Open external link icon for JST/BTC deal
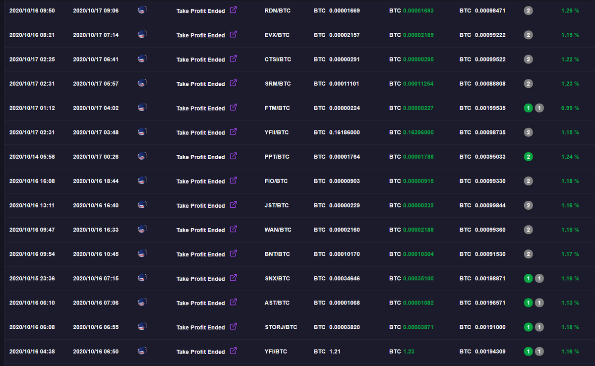595x366 pixels. [234, 204]
